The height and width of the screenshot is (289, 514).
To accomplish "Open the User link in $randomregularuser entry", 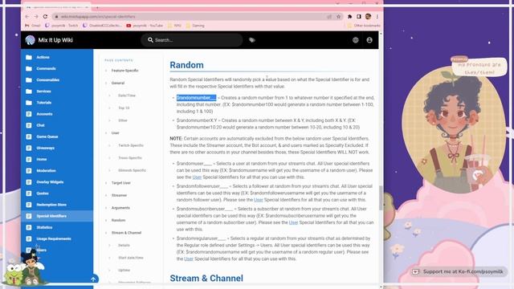I will [189, 258].
